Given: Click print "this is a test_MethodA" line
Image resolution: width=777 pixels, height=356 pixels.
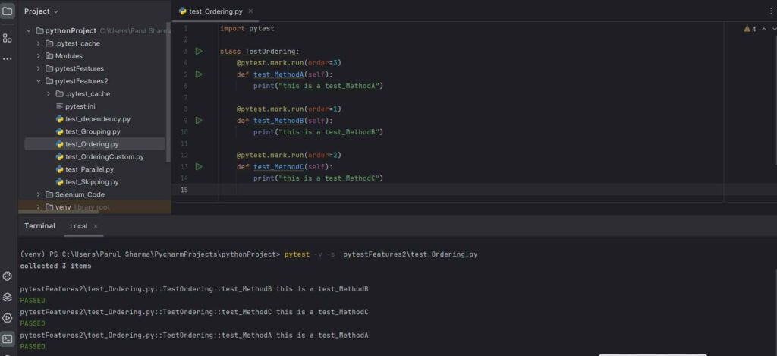Looking at the screenshot, I should 319,86.
